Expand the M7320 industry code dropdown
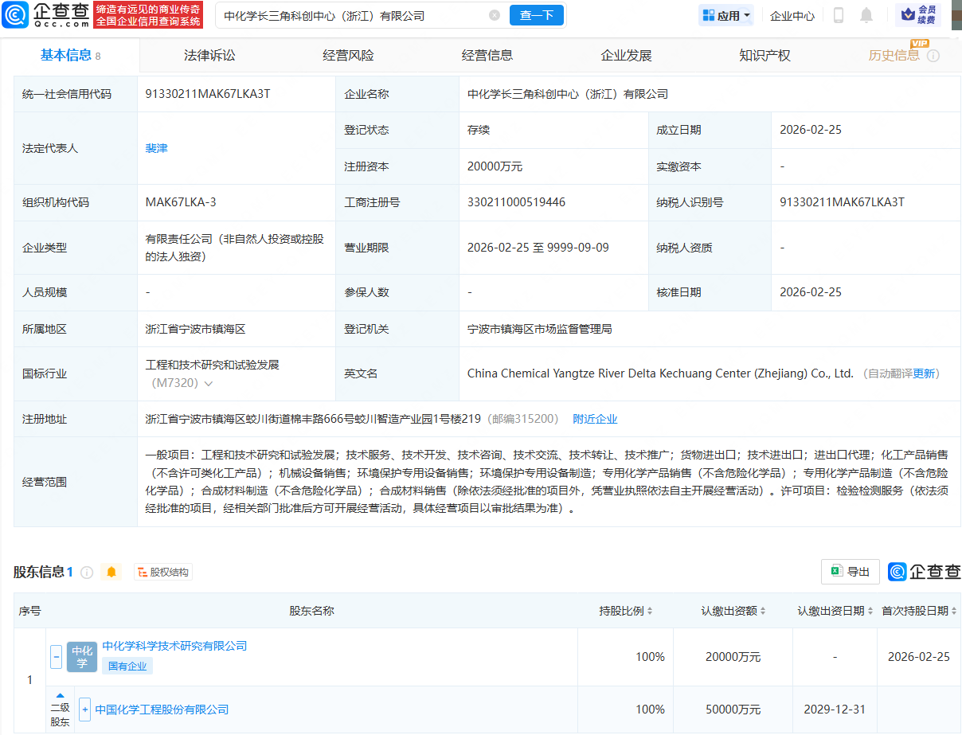 [x=209, y=384]
